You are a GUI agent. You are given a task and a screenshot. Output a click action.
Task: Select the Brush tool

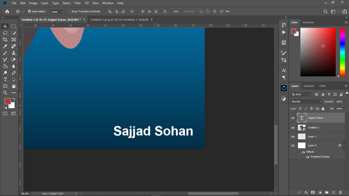(5, 53)
